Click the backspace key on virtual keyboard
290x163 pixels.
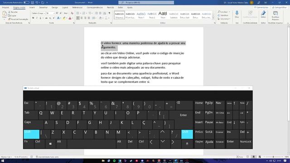pos(184,105)
